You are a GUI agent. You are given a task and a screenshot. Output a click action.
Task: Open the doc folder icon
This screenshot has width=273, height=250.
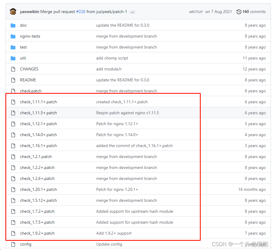[x=13, y=25]
